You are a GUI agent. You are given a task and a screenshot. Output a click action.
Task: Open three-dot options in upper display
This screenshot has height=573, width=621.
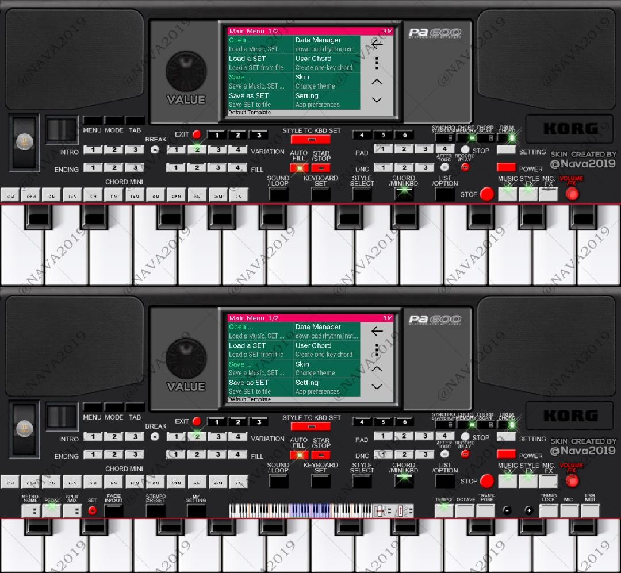pos(377,63)
